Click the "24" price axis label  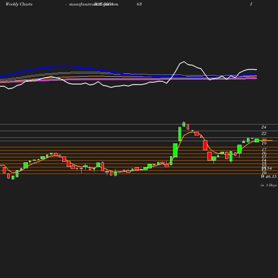(264, 127)
